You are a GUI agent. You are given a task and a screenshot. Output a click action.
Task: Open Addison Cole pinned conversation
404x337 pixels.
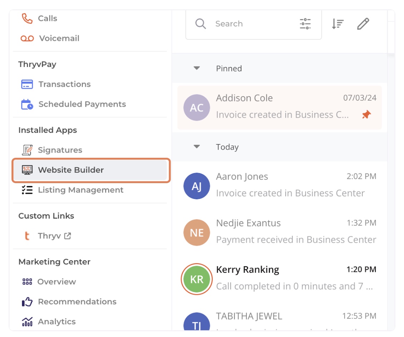coord(280,107)
